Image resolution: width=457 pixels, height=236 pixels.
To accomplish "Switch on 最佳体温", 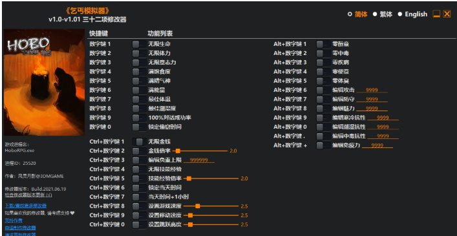I will [x=139, y=100].
